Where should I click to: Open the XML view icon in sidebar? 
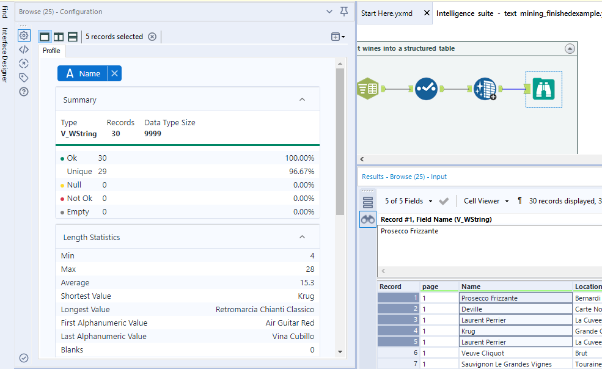coord(24,49)
